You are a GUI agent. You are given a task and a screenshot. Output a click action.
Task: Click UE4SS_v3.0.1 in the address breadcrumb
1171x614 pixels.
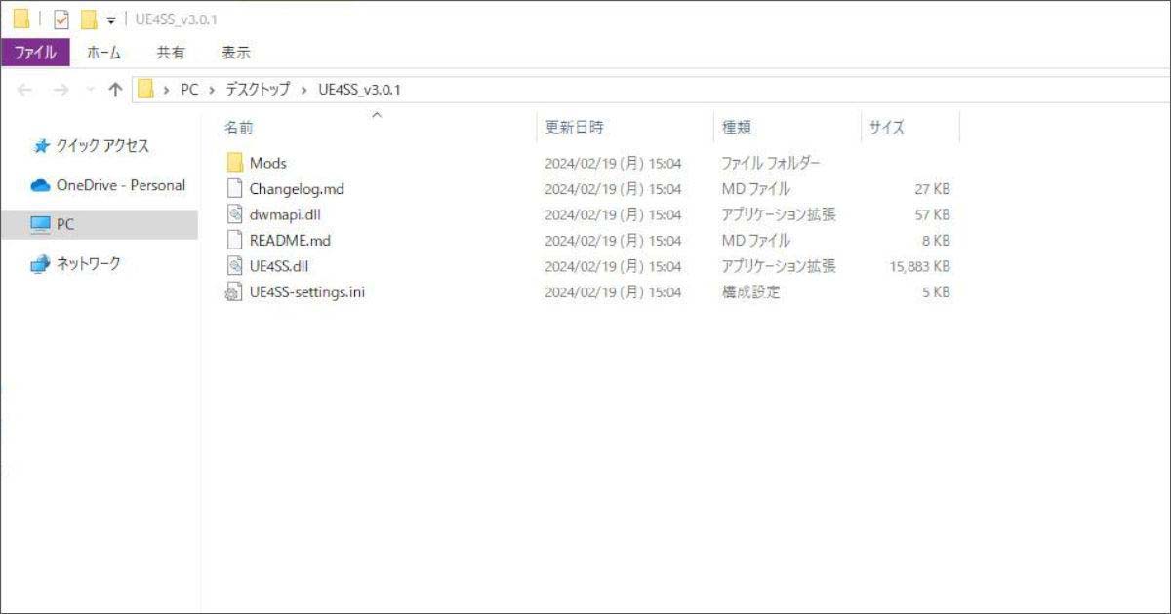point(359,90)
